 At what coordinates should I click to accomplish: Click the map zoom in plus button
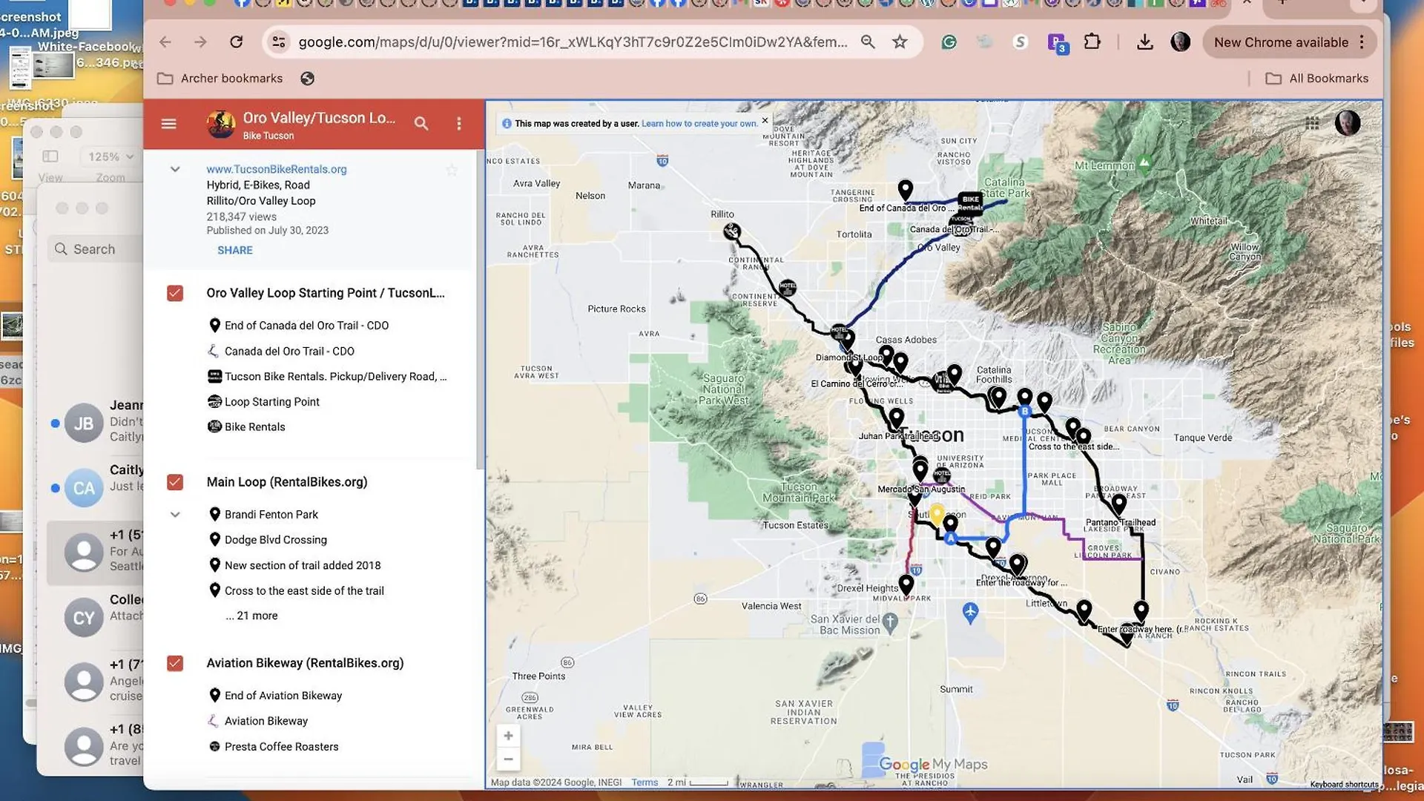pos(508,736)
